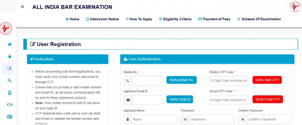The image size is (302, 125).
Task: Click the Verify Mobile No. button
Action: (x=181, y=80)
